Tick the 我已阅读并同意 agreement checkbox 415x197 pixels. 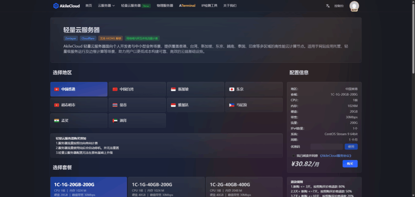pyautogui.click(x=293, y=156)
